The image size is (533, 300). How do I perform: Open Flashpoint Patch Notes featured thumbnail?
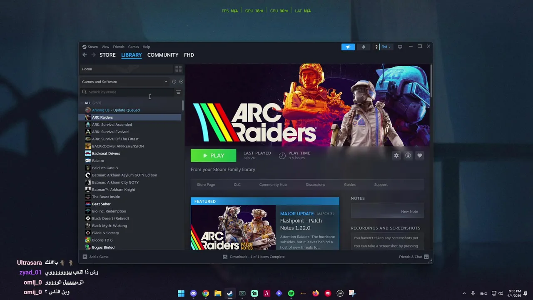(x=233, y=227)
